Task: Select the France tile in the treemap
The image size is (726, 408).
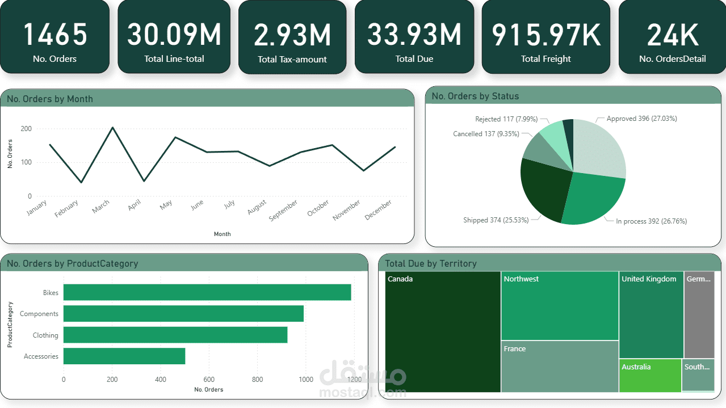Action: (x=559, y=366)
